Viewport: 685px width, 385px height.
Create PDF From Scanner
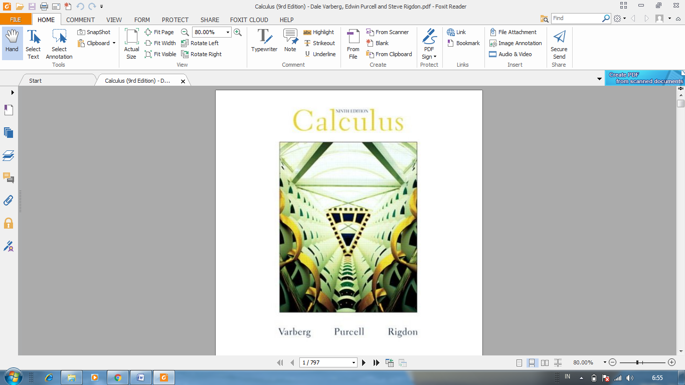[x=387, y=32]
